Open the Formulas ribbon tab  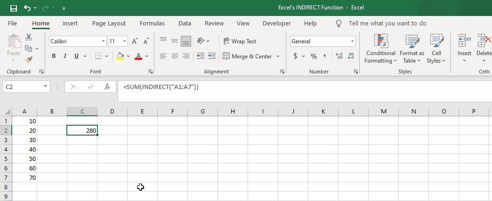(152, 24)
